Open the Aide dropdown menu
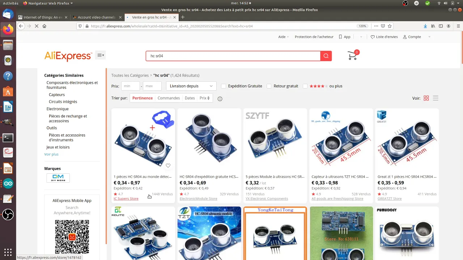Image resolution: width=463 pixels, height=260 pixels. pyautogui.click(x=284, y=37)
